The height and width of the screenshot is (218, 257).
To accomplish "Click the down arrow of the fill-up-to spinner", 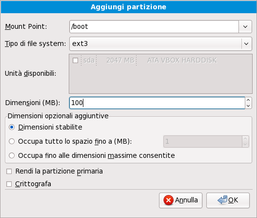I will click(245, 144).
